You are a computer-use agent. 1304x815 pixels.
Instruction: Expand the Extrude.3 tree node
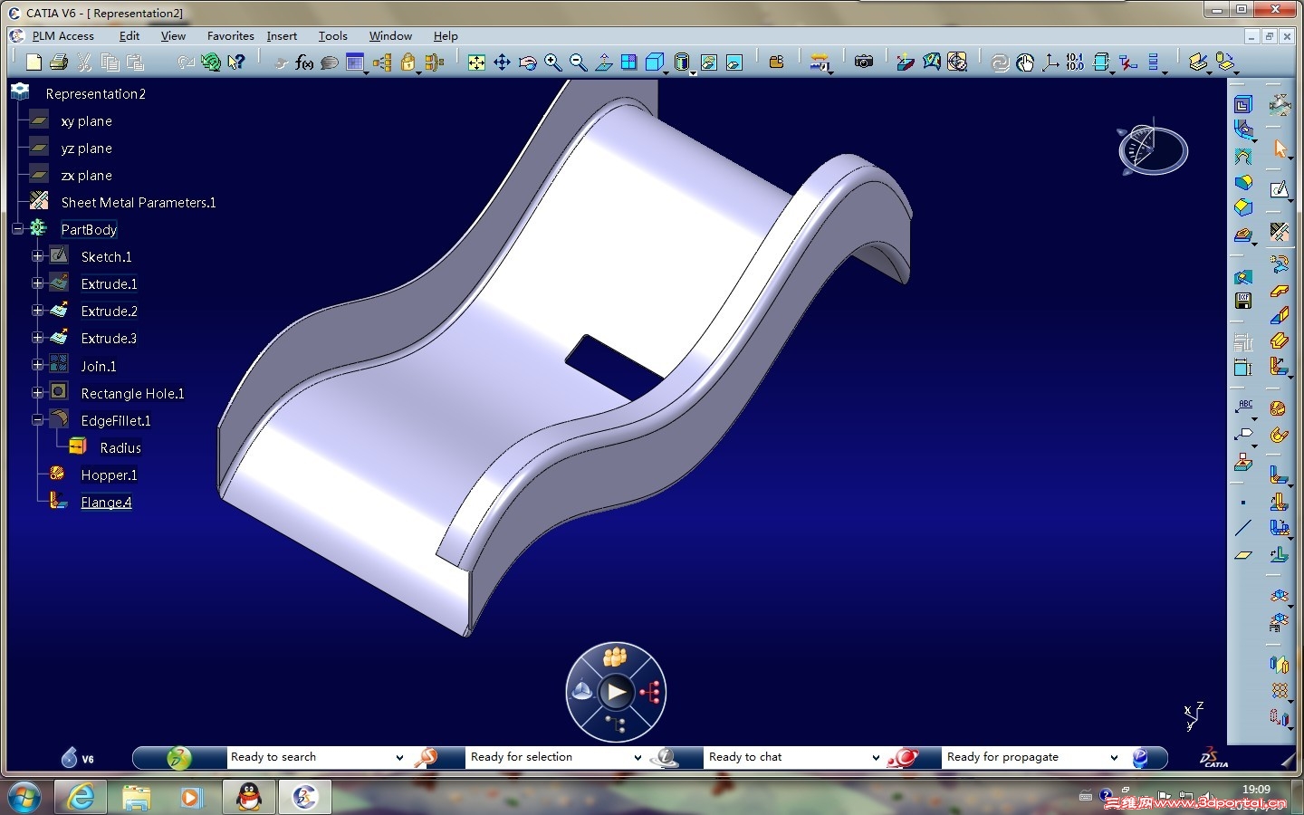pos(37,338)
